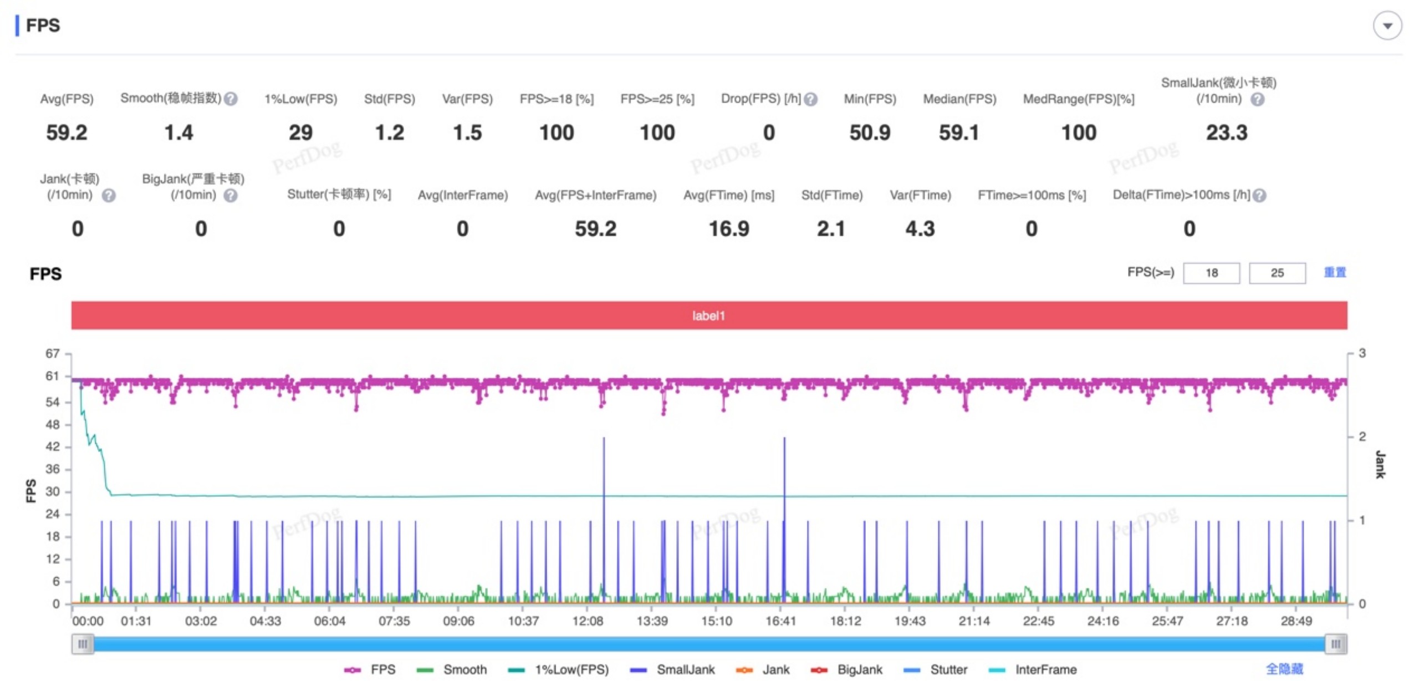Click help icon next to Drop(FPS) [/h]
This screenshot has height=681, width=1419.
810,99
